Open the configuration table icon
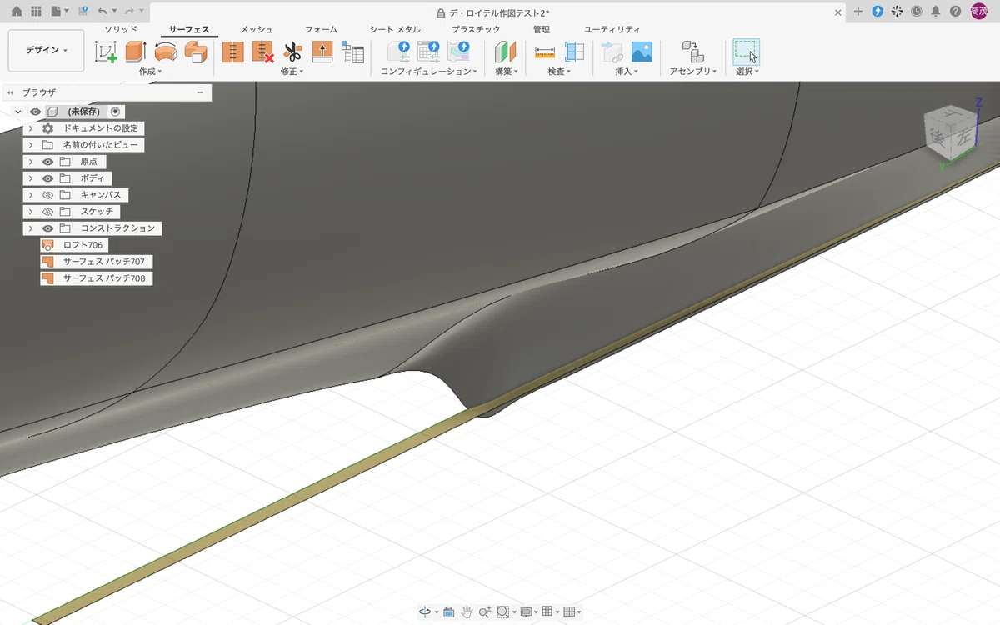 click(x=428, y=52)
